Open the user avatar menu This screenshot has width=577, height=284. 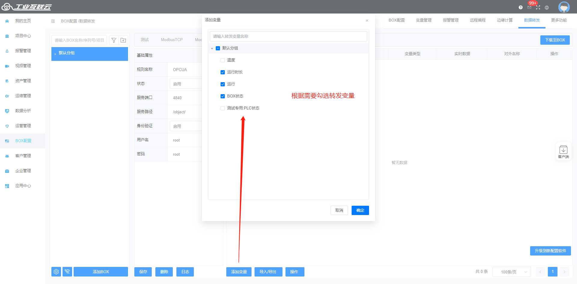564,7
